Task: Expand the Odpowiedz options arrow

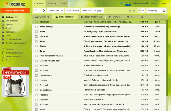Action: 62,11
